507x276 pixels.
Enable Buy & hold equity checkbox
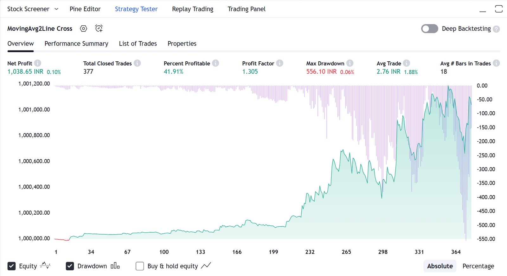click(140, 266)
